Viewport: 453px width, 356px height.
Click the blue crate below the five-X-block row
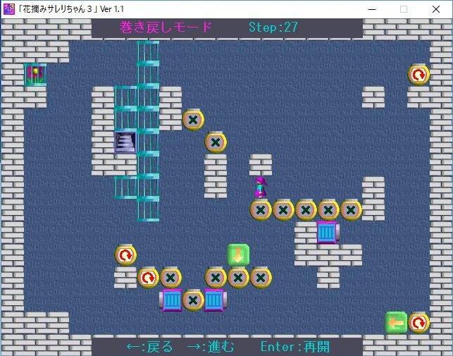tap(326, 232)
